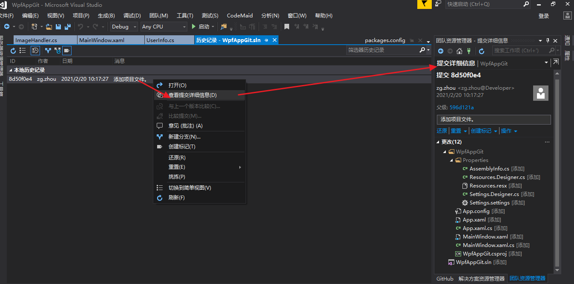Toggle show remote branches in history toolbar
This screenshot has height=284, width=574.
[57, 51]
